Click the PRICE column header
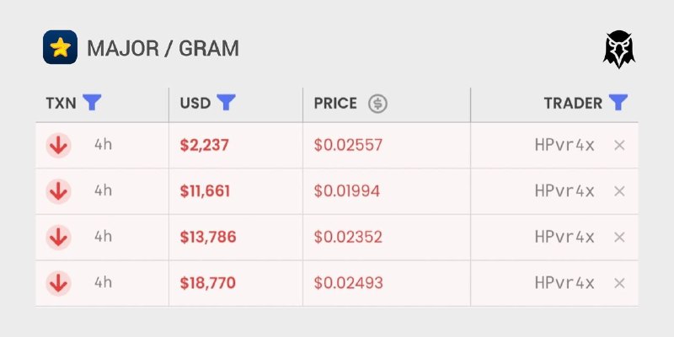 pos(335,103)
